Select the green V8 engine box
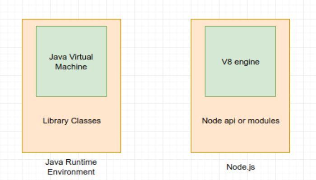The width and height of the screenshot is (316, 180). point(240,61)
